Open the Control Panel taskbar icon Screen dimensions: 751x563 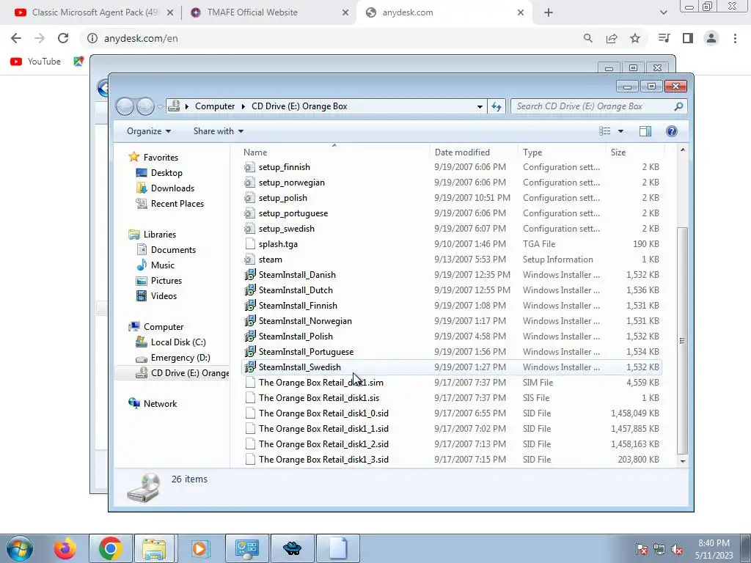[246, 548]
